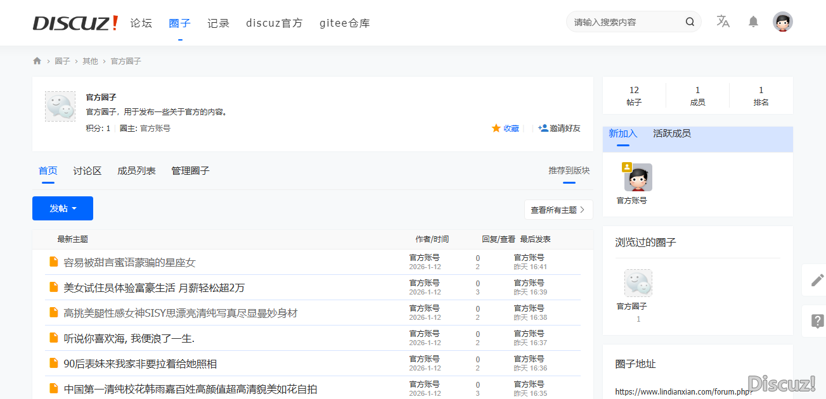The height and width of the screenshot is (399, 826).
Task: Click the pencil edit icon at right edge
Action: point(817,280)
